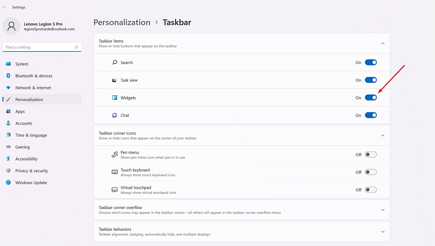Switch on the Virtual touchpad toggle
Screen dimensions: 435x246
371,190
